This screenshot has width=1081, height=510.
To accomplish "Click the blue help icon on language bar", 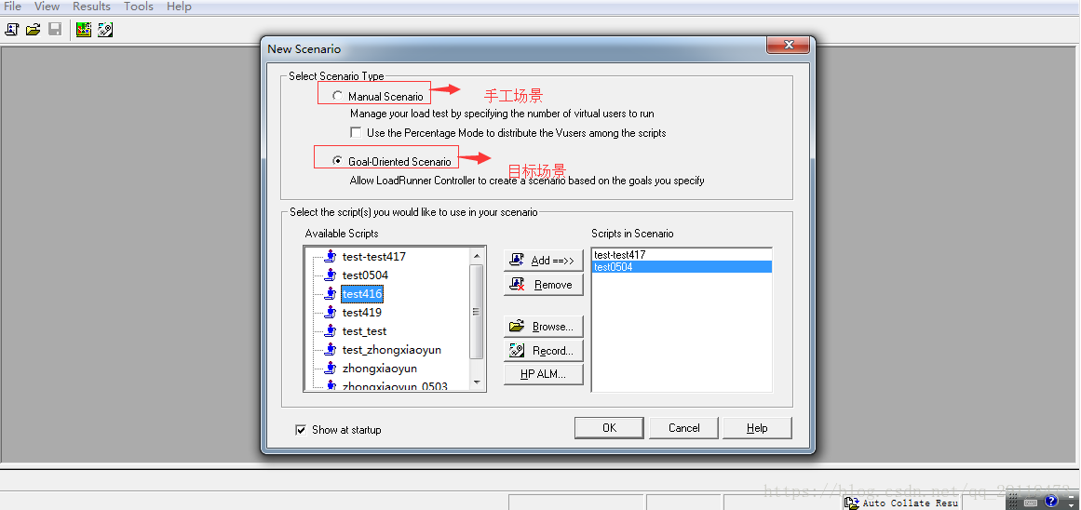I will (1051, 502).
